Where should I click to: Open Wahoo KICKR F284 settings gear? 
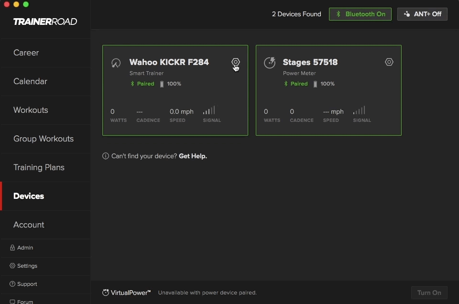click(x=236, y=62)
